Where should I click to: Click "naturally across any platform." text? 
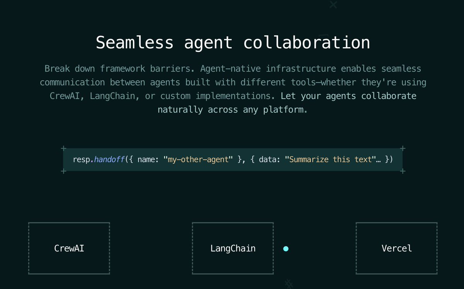(x=232, y=109)
